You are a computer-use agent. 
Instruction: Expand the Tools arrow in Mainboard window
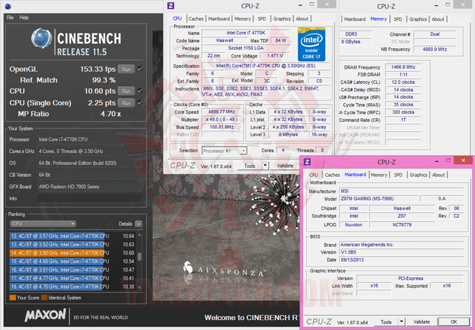point(401,322)
